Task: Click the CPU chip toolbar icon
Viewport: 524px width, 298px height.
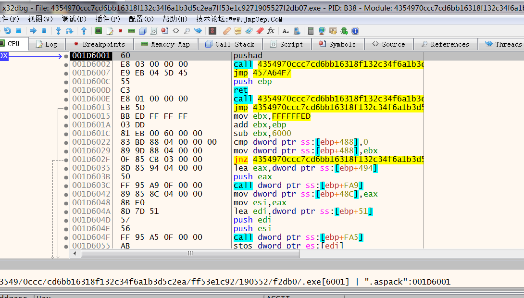Action: click(98, 31)
